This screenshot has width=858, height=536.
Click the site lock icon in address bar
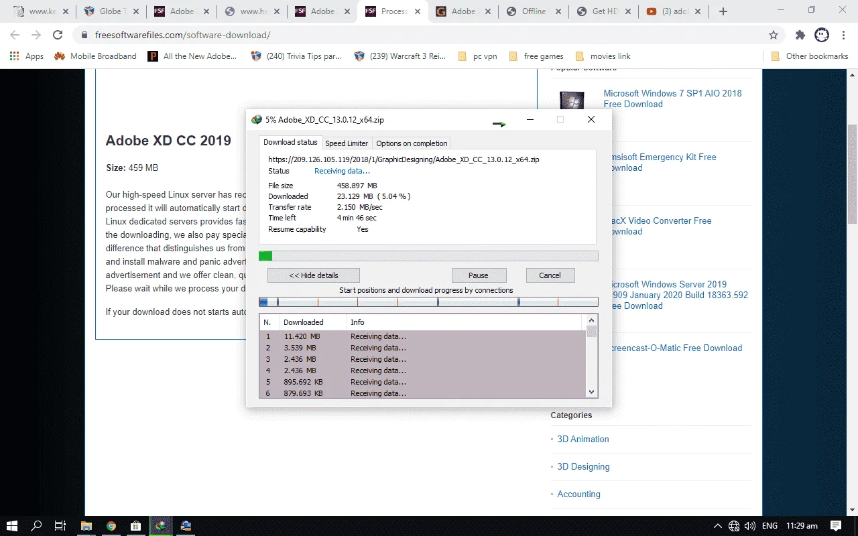click(x=84, y=35)
